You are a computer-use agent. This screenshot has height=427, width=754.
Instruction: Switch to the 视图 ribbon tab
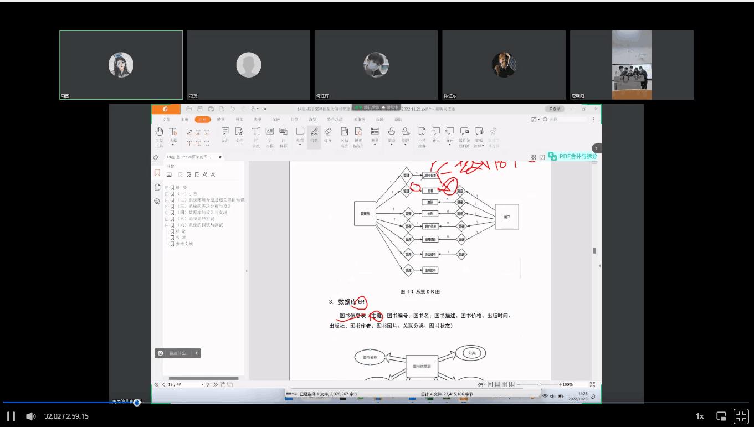point(239,120)
